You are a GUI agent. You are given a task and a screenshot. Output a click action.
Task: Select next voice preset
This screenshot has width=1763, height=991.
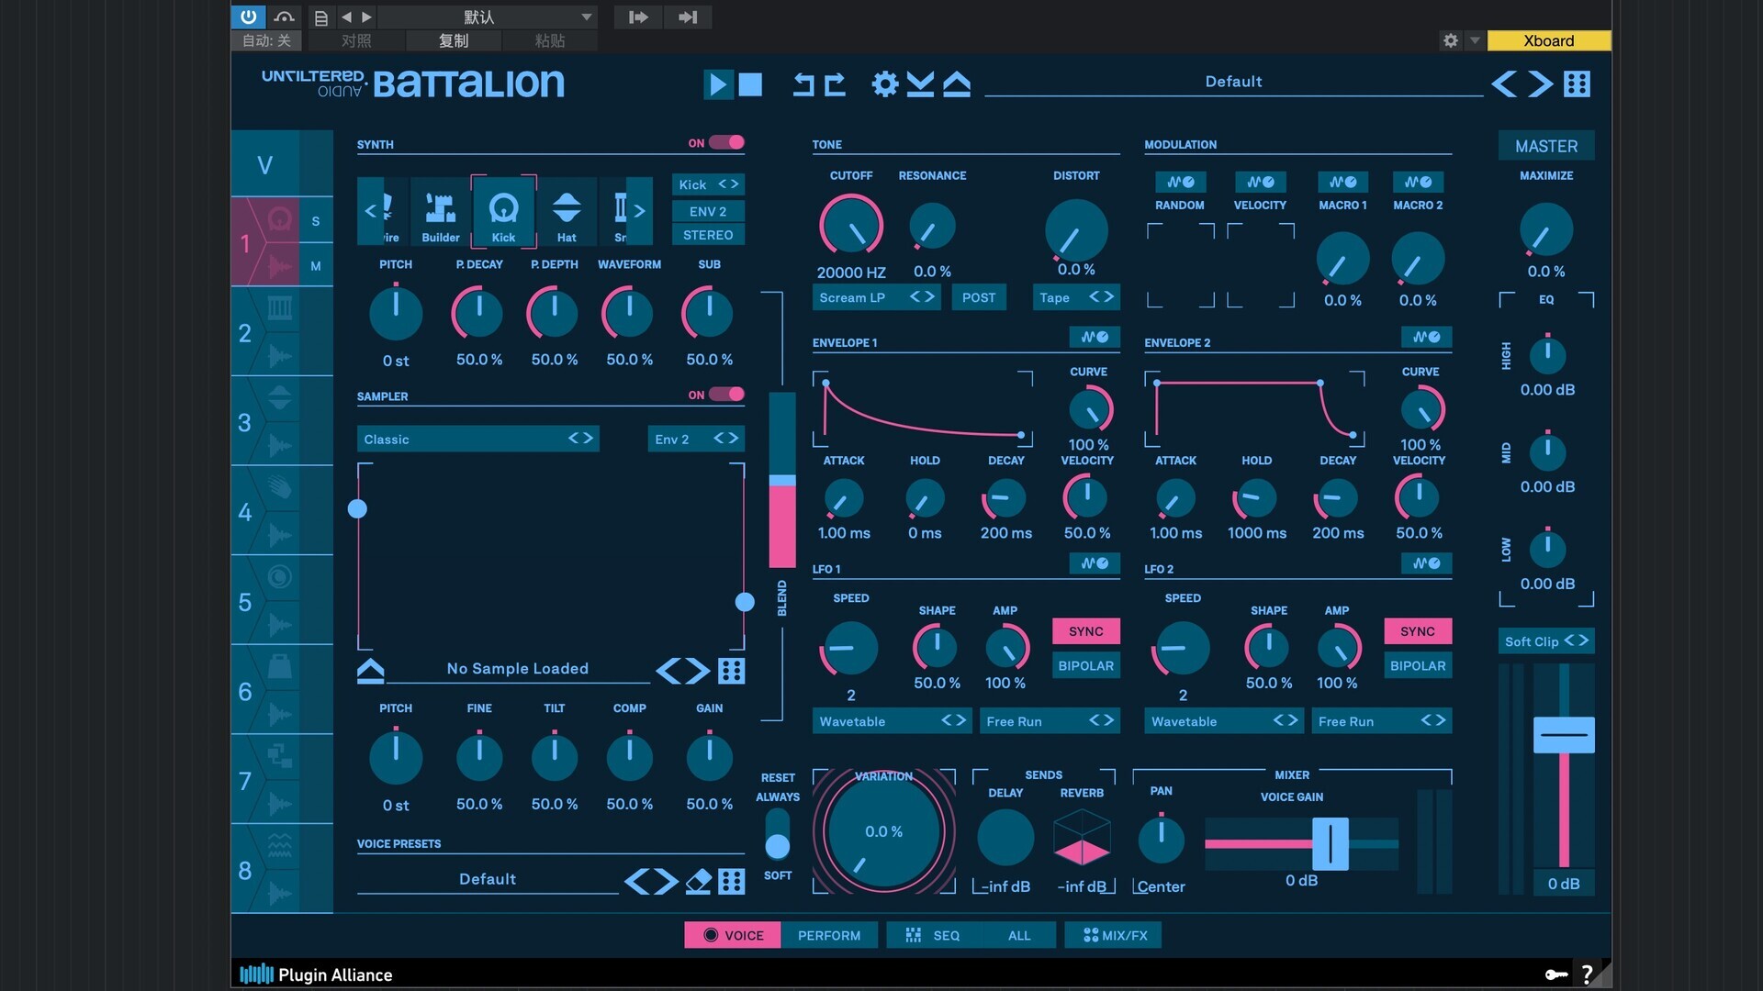click(668, 882)
